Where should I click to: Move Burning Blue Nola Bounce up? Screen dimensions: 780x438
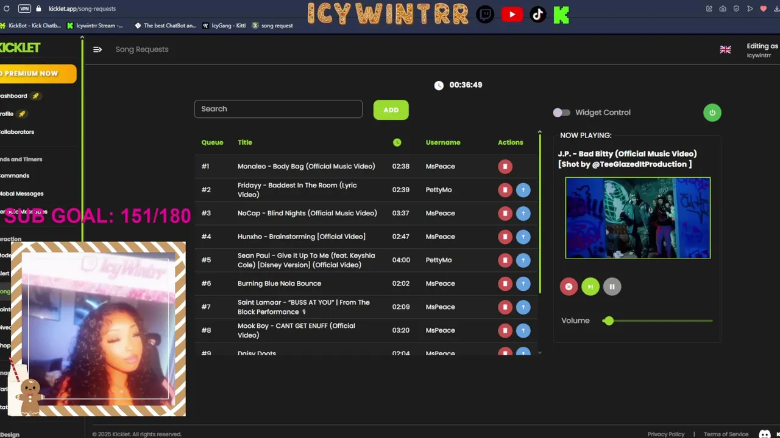click(523, 283)
